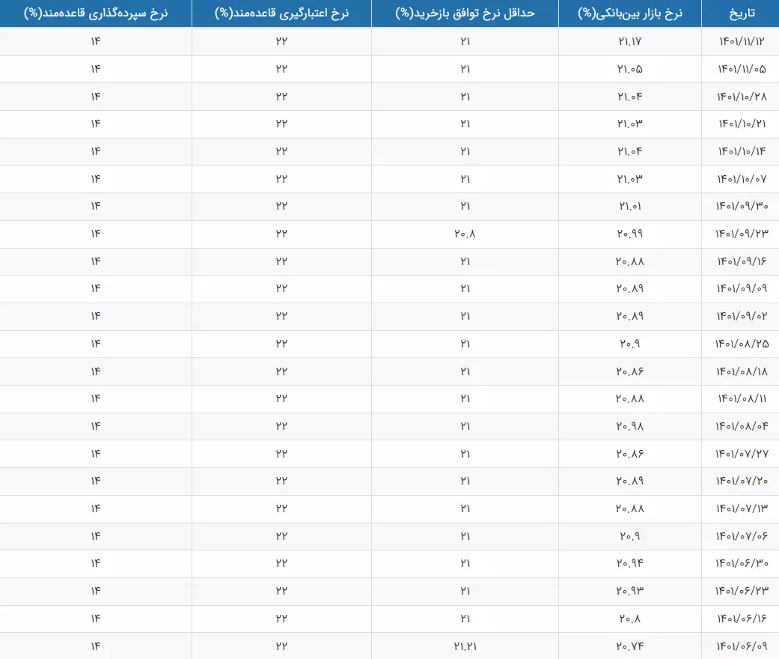Select the date cell ۱۴۰۱/۰۷/۱۳
The width and height of the screenshot is (779, 659).
click(x=742, y=508)
